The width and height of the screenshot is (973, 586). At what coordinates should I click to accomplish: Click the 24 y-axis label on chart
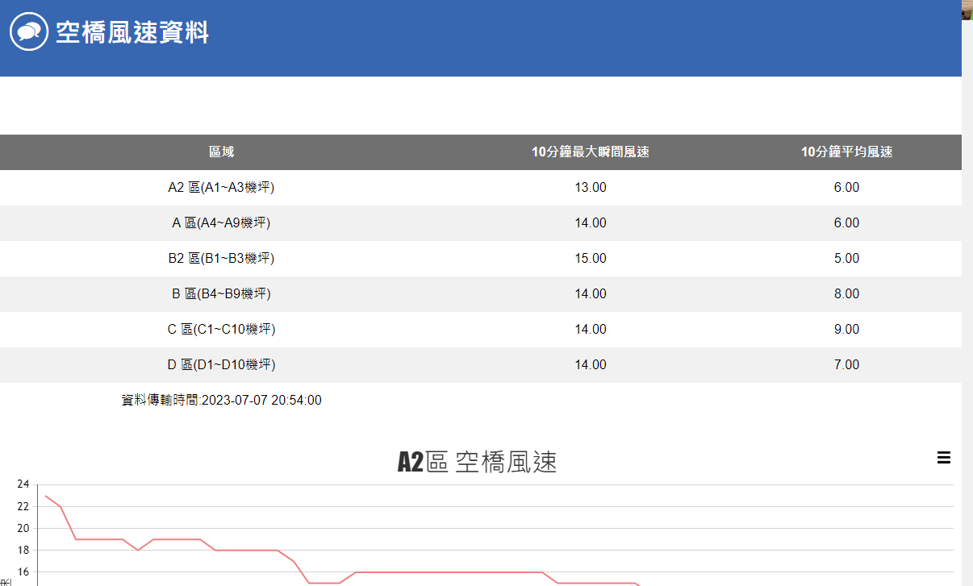[23, 484]
